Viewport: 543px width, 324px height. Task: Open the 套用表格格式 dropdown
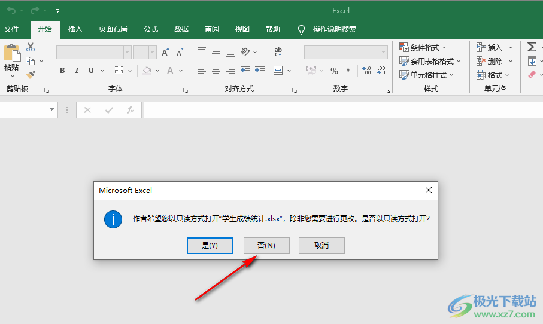(x=430, y=61)
